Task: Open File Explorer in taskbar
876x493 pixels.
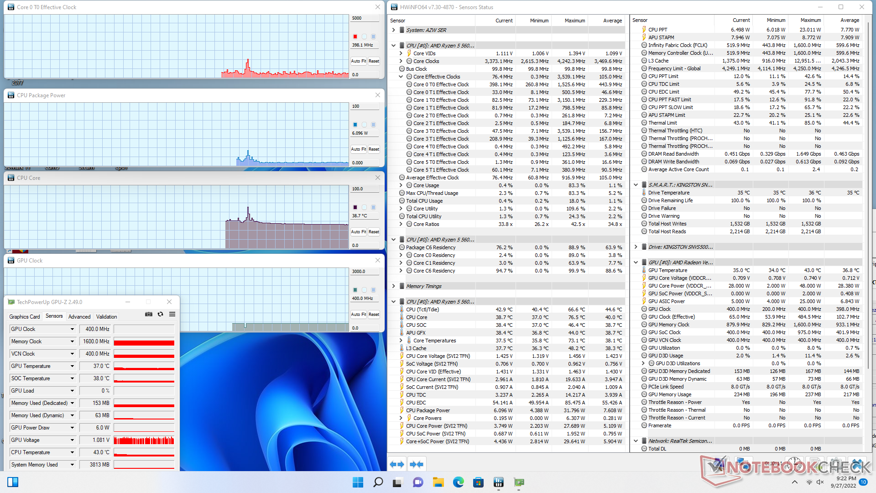Action: point(438,482)
